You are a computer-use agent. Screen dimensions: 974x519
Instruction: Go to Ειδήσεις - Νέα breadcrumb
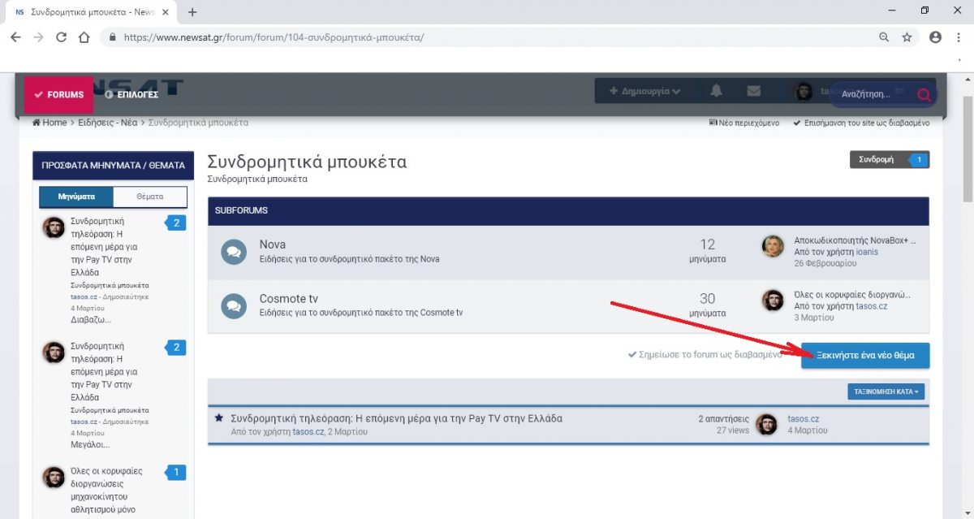108,123
